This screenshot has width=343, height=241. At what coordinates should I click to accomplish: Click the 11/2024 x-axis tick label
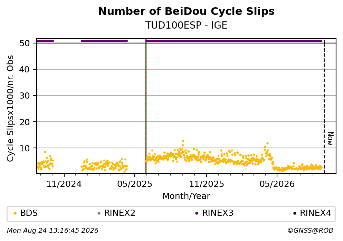[64, 184]
